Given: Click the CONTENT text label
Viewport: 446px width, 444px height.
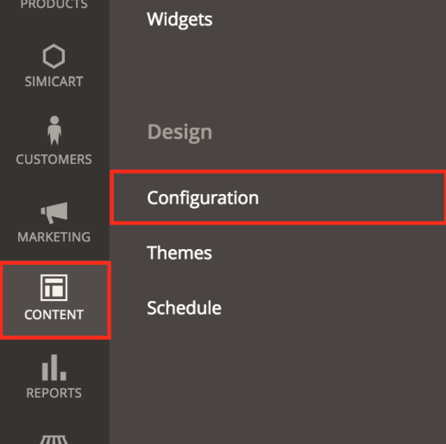Looking at the screenshot, I should [x=54, y=315].
